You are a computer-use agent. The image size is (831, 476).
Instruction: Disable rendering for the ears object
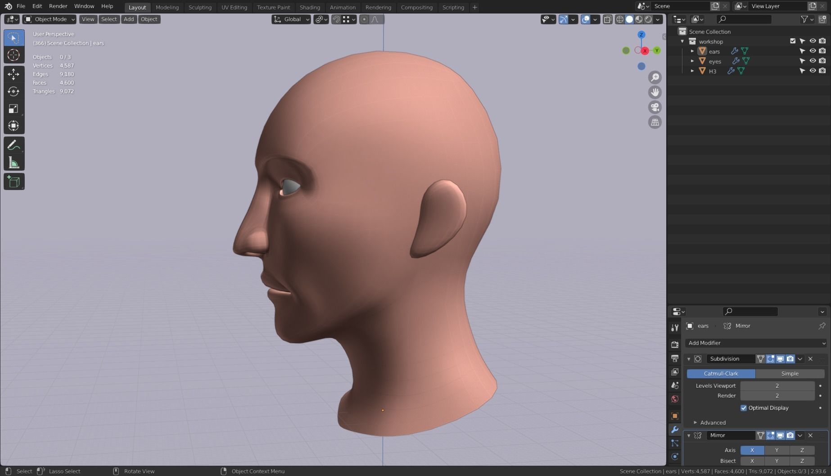coord(822,51)
